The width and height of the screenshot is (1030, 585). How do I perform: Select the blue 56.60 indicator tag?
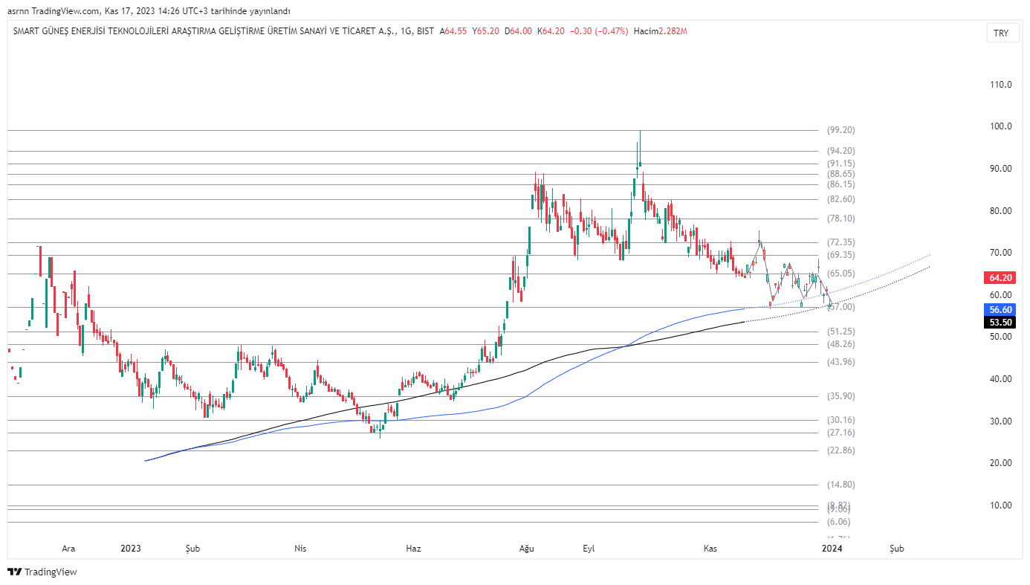pos(1000,310)
